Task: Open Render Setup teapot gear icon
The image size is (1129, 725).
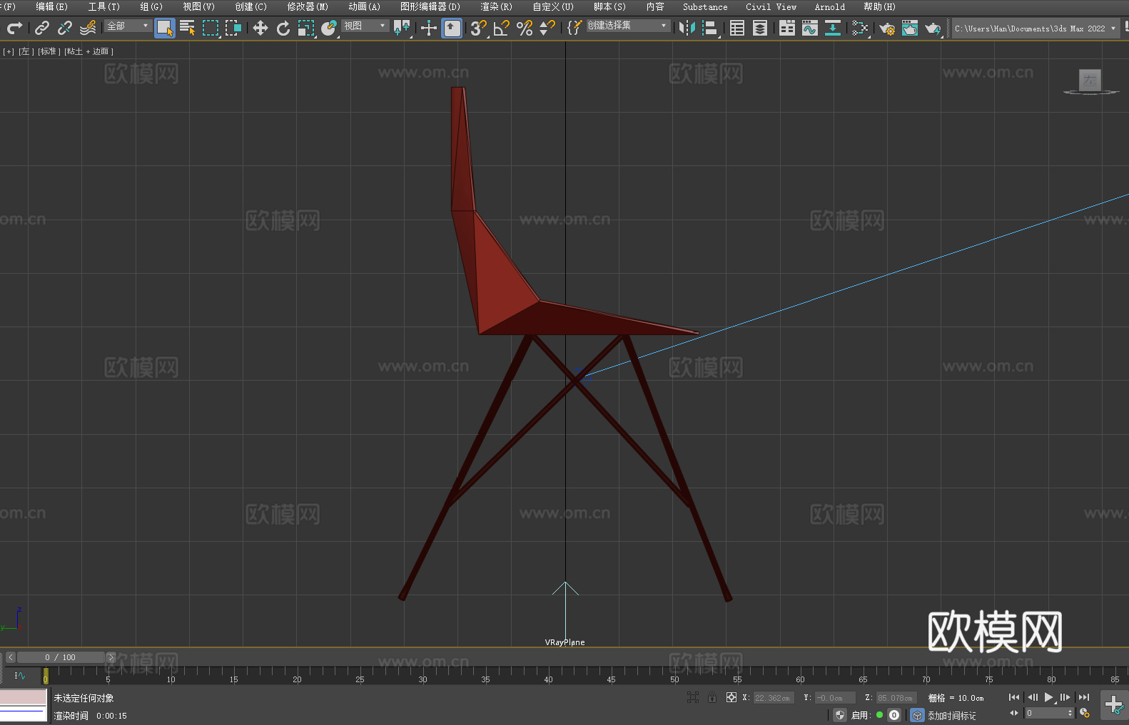Action: point(887,28)
